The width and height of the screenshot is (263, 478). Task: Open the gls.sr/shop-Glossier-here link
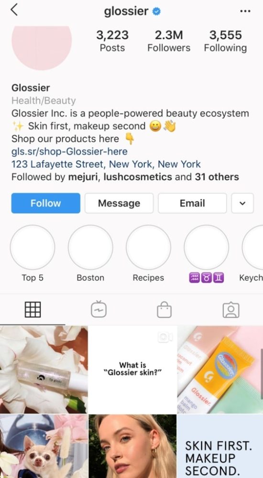tap(69, 152)
